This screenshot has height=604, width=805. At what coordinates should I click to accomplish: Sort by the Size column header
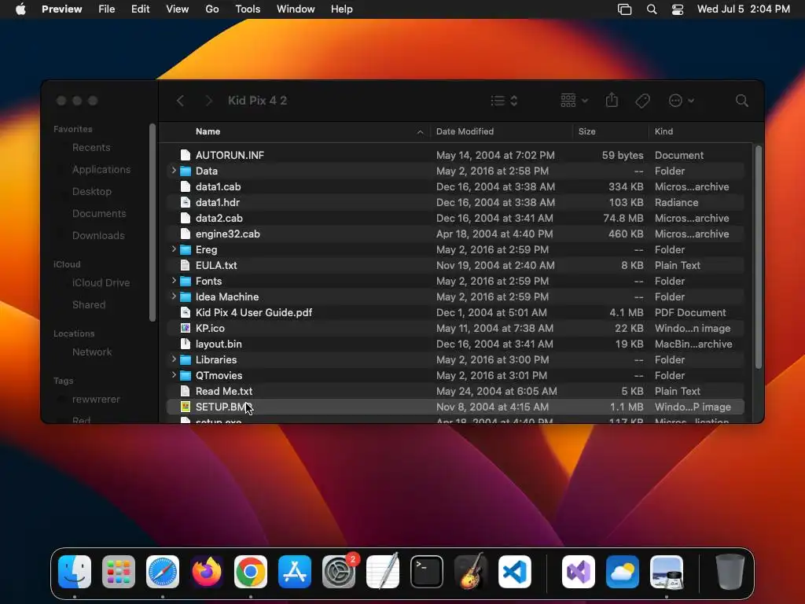pyautogui.click(x=610, y=131)
